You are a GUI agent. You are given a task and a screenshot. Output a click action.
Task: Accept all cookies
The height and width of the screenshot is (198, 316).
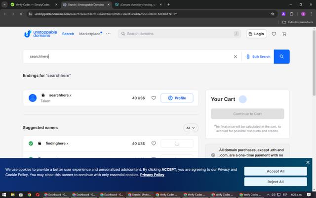click(x=276, y=171)
